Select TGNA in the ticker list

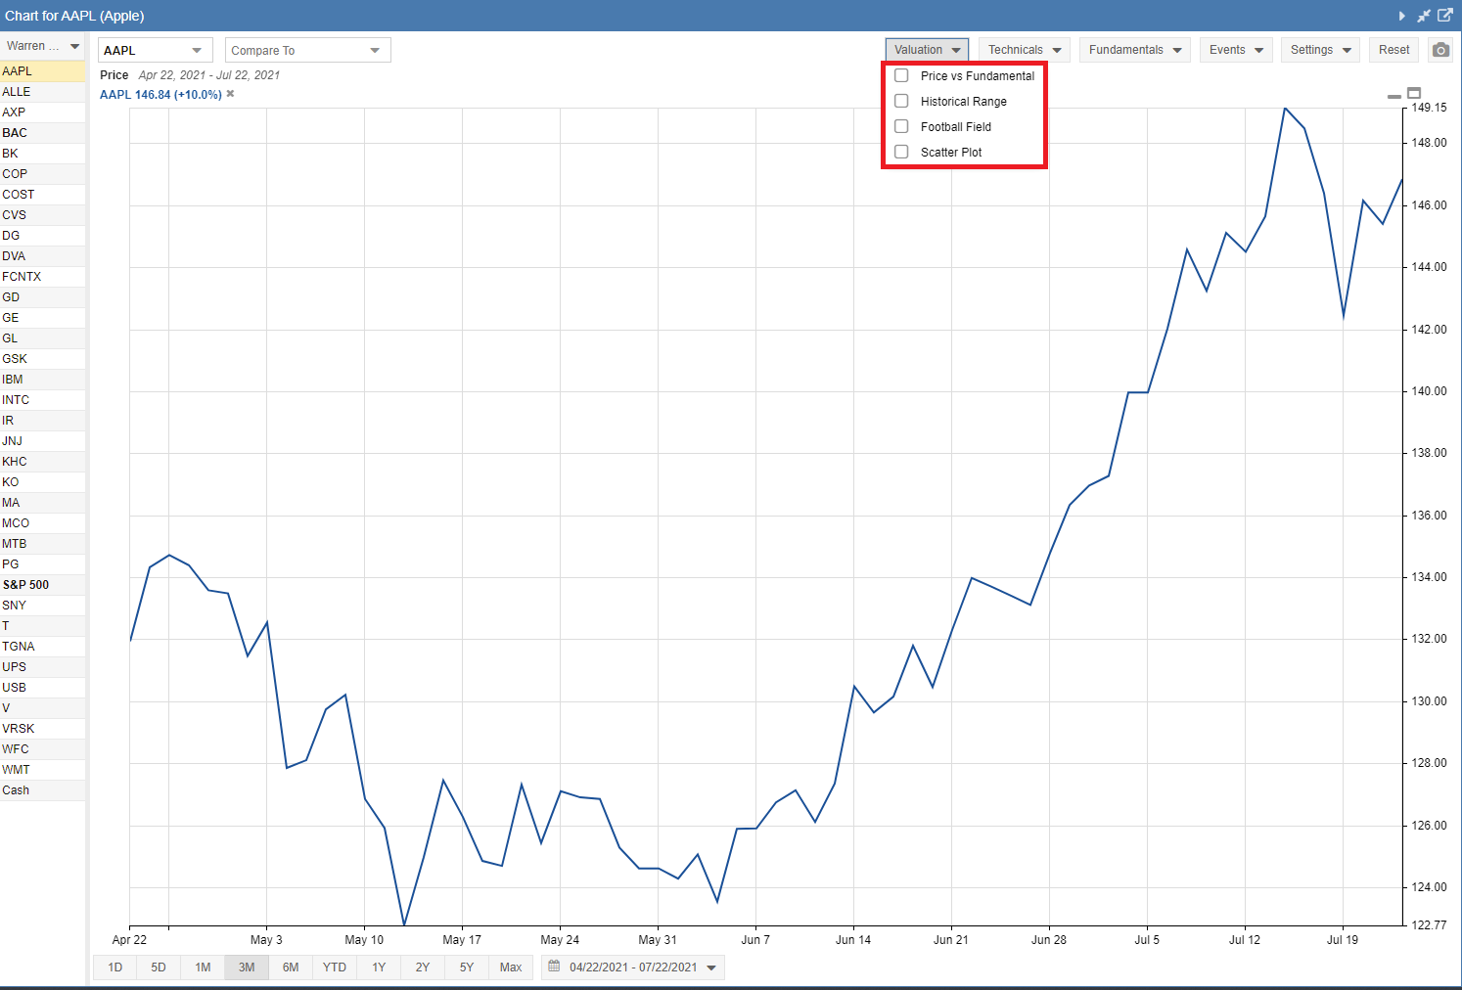[x=43, y=647]
